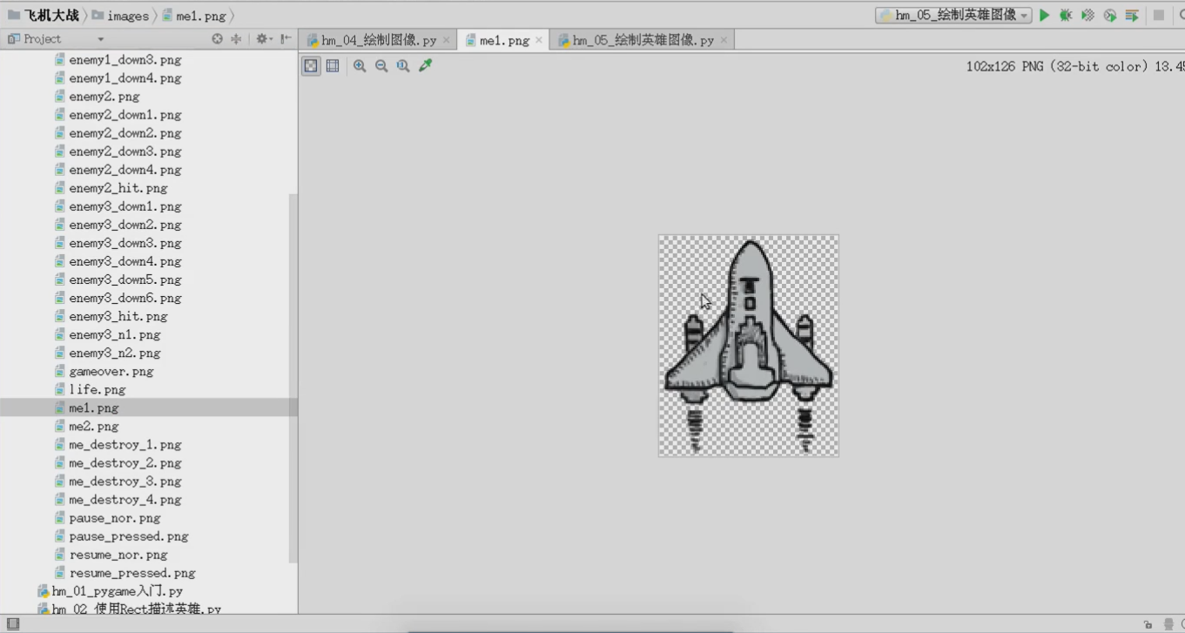Select me1.png in project tree
This screenshot has height=633, width=1185.
tap(94, 407)
